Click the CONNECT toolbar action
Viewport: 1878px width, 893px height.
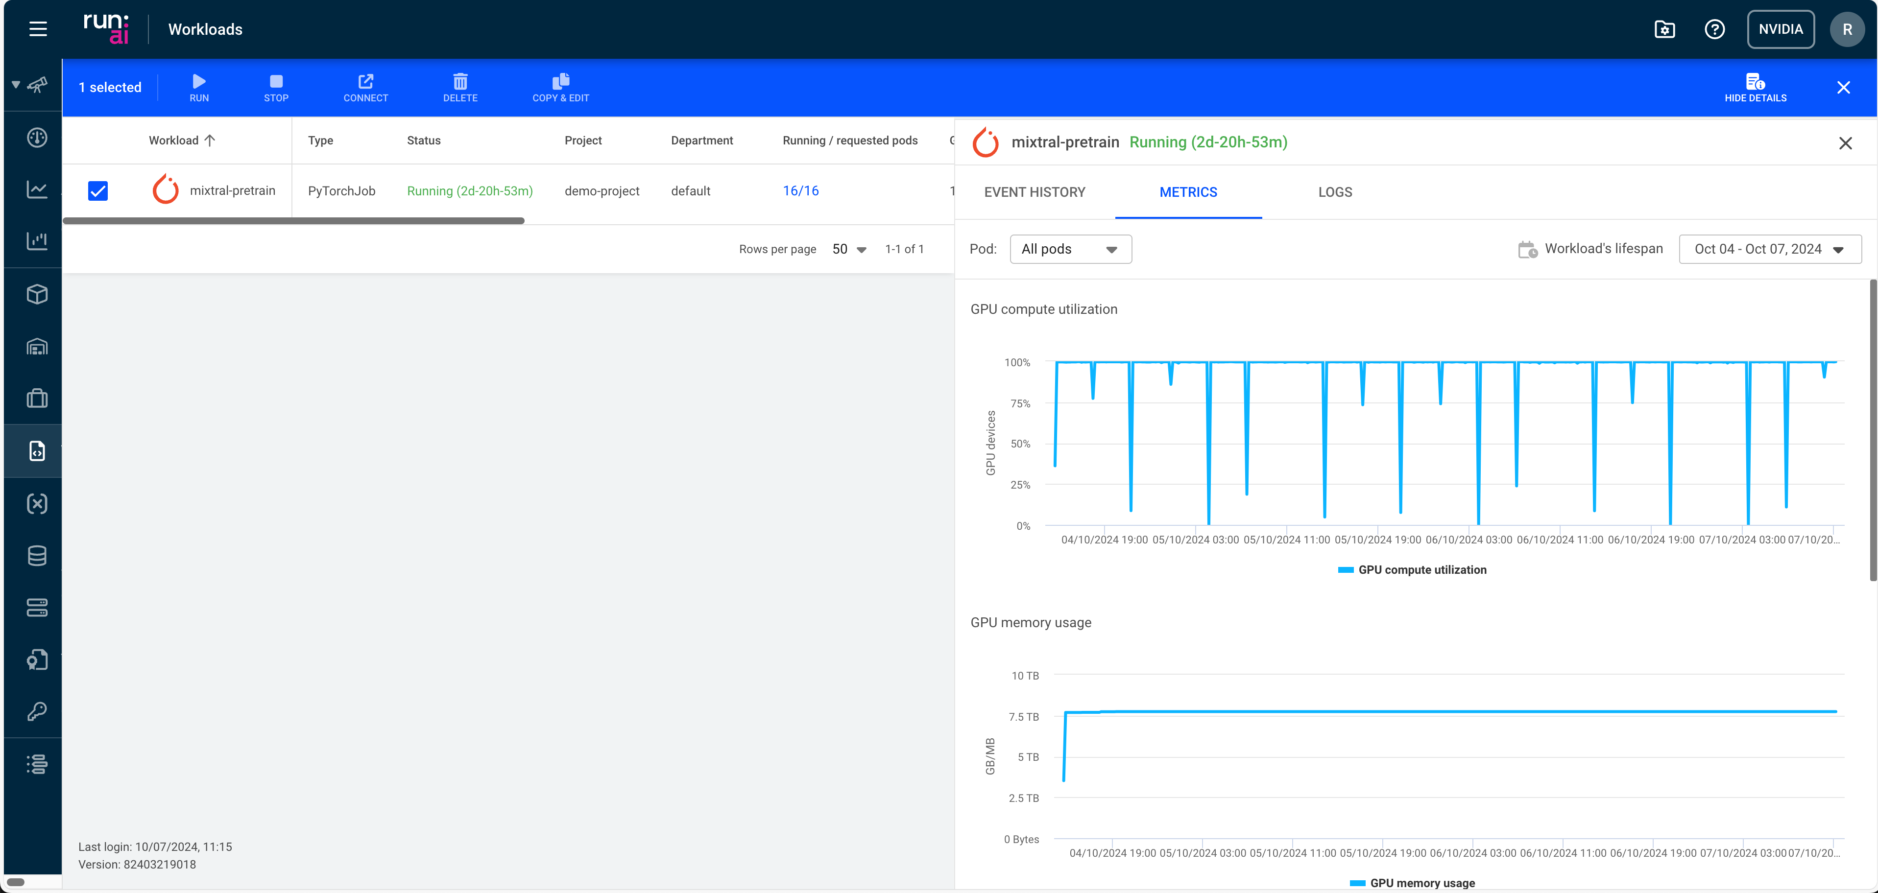(x=366, y=88)
